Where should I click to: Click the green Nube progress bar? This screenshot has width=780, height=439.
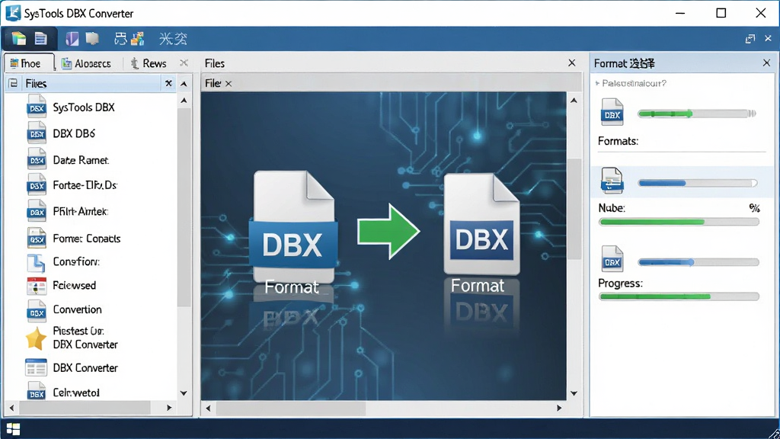click(x=679, y=222)
